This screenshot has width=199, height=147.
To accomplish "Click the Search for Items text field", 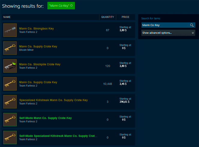I will pyautogui.click(x=165, y=25).
